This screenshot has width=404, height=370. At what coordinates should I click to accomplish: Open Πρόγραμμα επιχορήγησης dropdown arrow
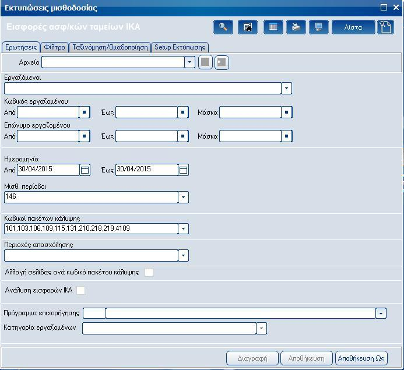381,313
